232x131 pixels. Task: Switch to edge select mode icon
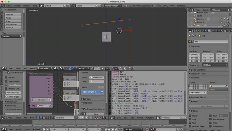(95, 68)
